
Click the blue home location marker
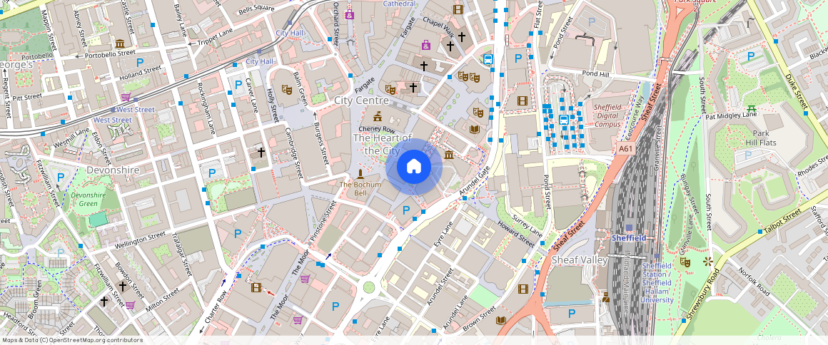pos(414,168)
